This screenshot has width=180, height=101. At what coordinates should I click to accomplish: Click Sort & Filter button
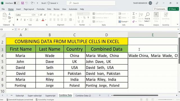141,17
